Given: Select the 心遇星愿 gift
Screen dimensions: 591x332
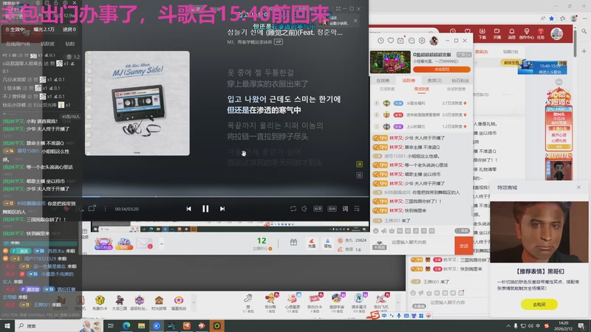Looking at the screenshot, I should pyautogui.click(x=293, y=302).
